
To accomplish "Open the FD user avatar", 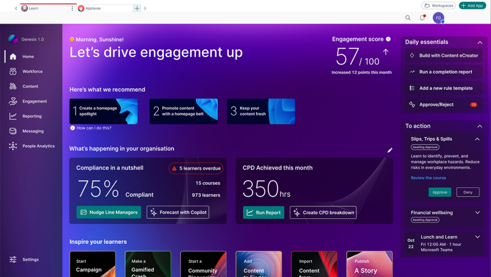I will tap(438, 18).
